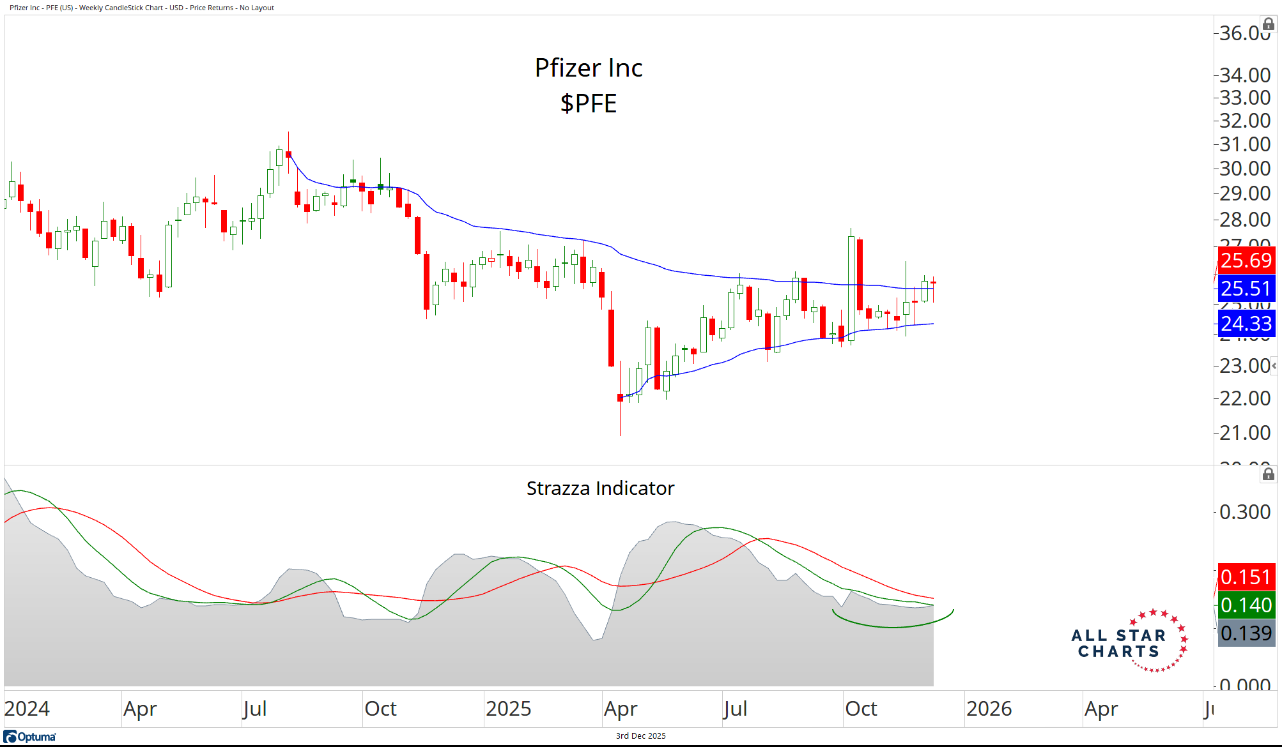Toggle the Strazza Indicator scale lock
This screenshot has height=747, width=1282.
coord(1269,474)
